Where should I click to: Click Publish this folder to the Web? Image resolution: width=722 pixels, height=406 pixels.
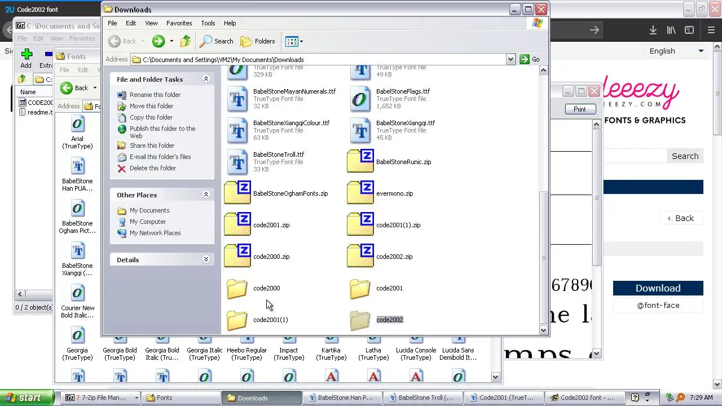[x=162, y=132]
